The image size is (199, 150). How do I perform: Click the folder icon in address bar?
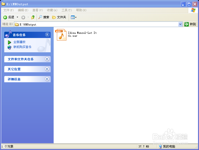tap(17, 24)
